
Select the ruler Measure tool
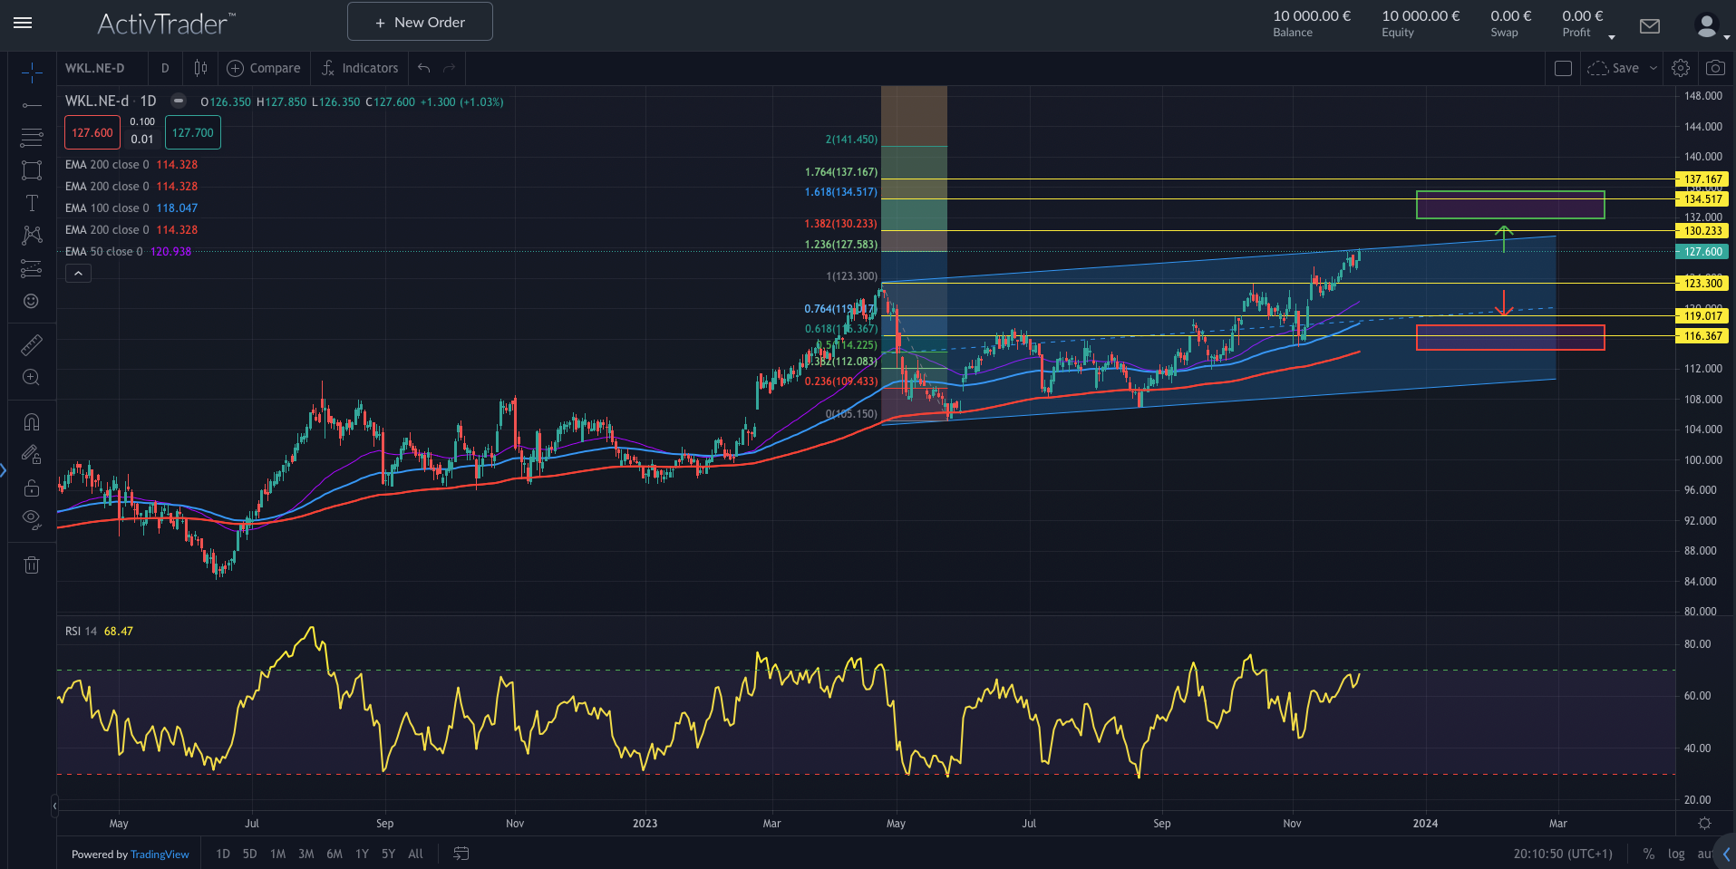32,345
